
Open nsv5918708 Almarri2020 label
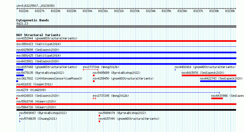pos(36,101)
